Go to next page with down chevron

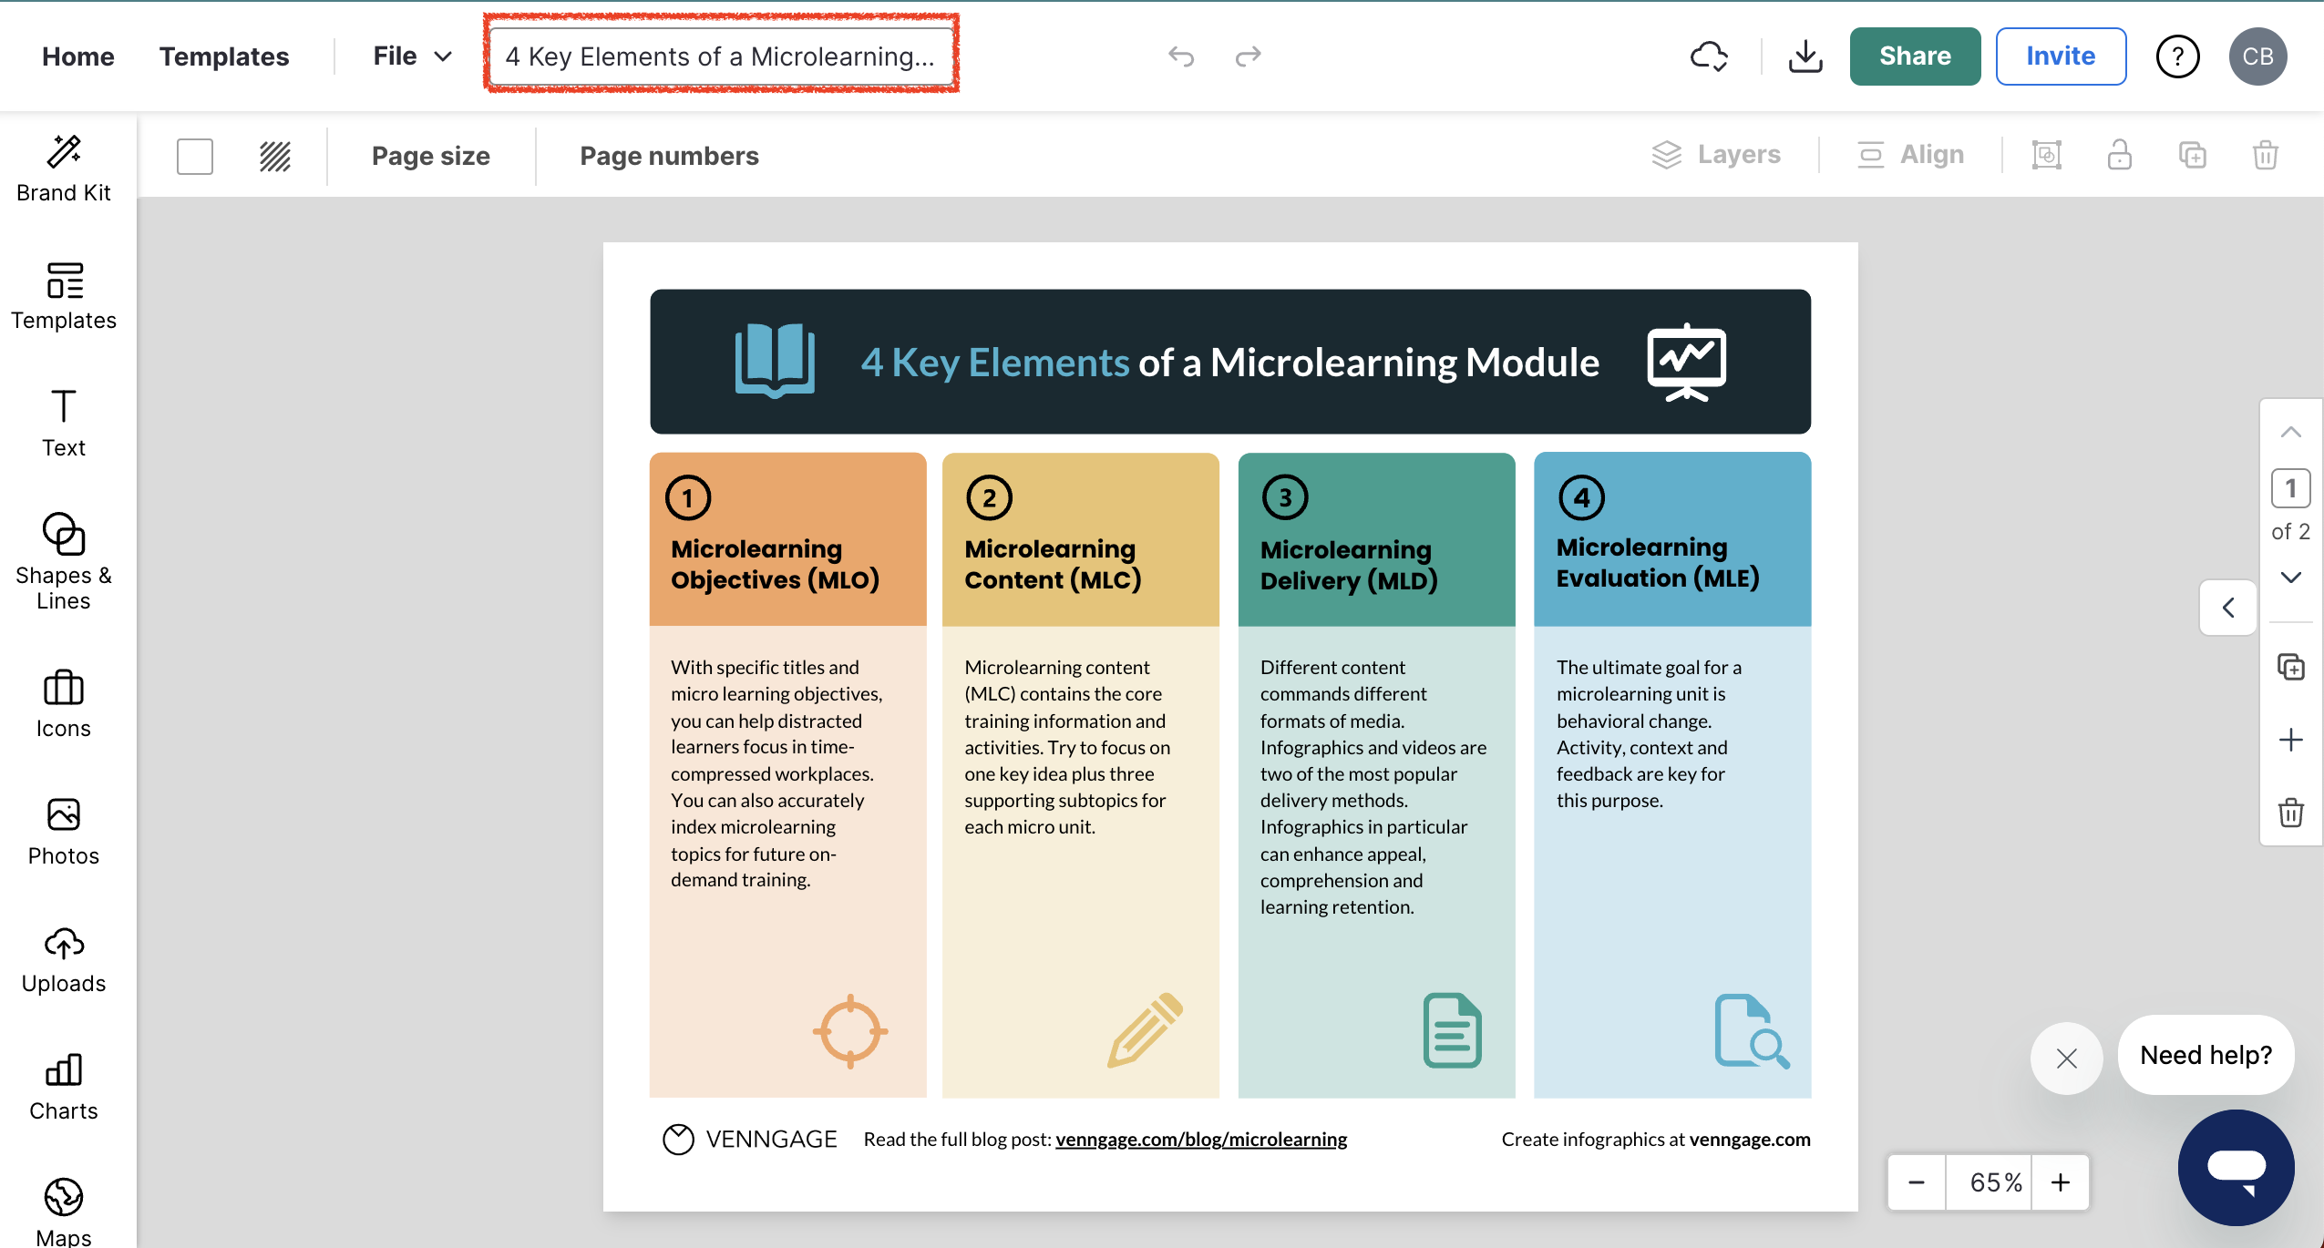tap(2289, 577)
